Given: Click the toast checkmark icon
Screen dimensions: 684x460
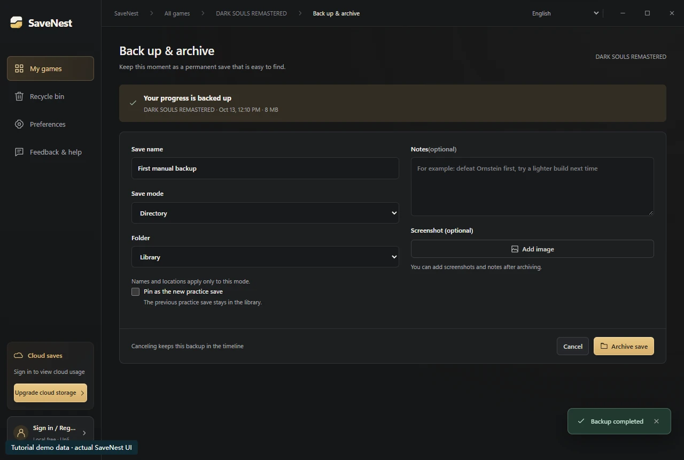Looking at the screenshot, I should [x=581, y=421].
